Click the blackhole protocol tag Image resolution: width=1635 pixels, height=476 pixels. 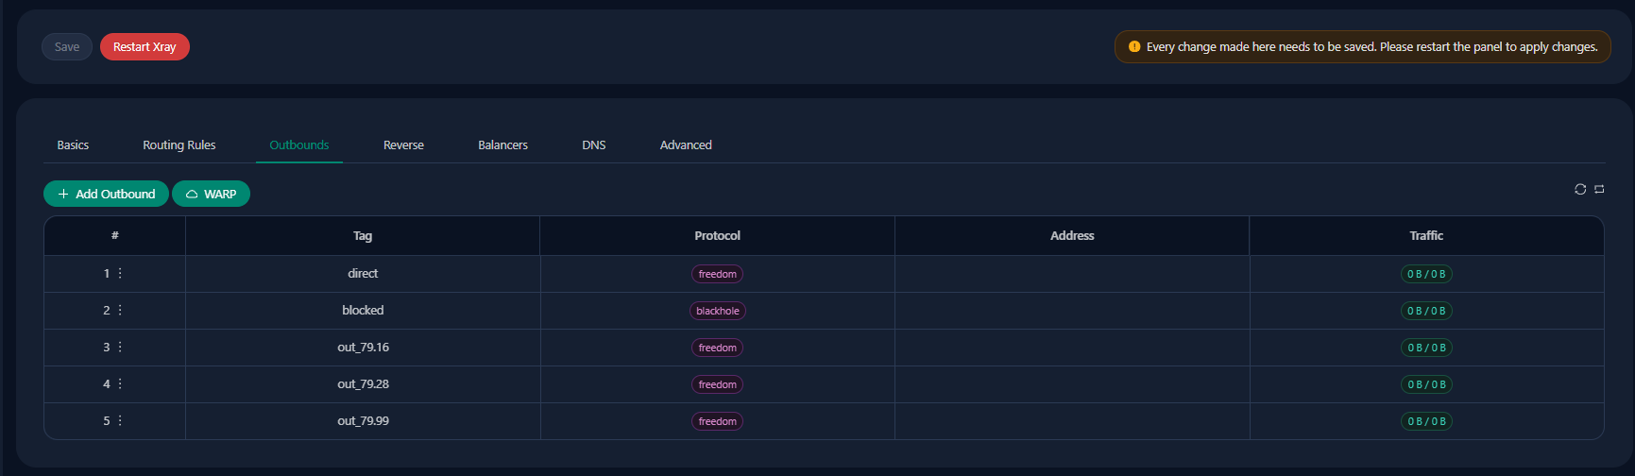(718, 311)
